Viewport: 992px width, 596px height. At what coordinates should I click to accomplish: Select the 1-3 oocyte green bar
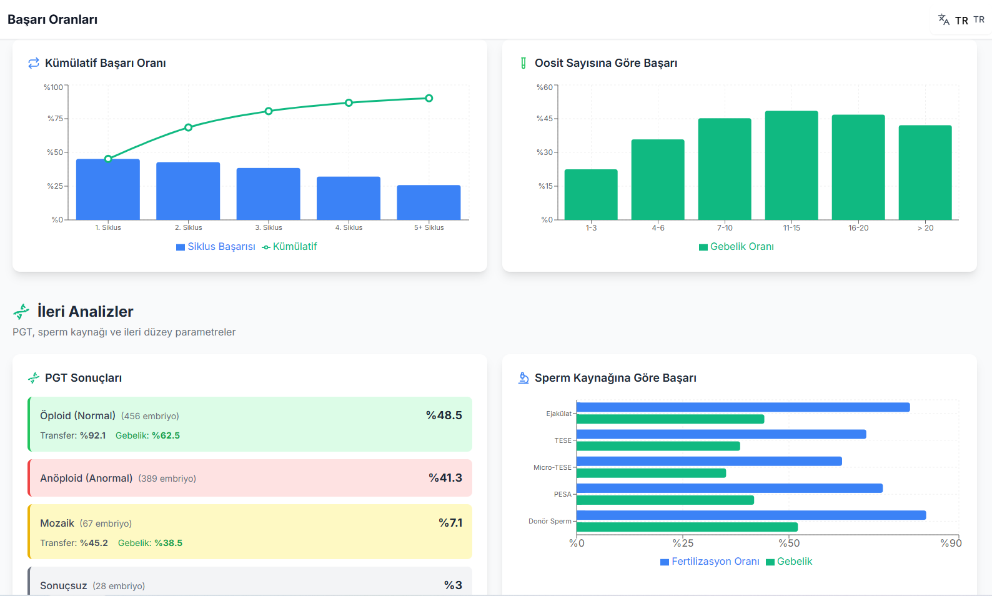(x=591, y=194)
